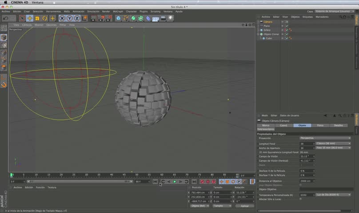Open the green NURBS generator icon
359x213 pixels.
(133, 18)
